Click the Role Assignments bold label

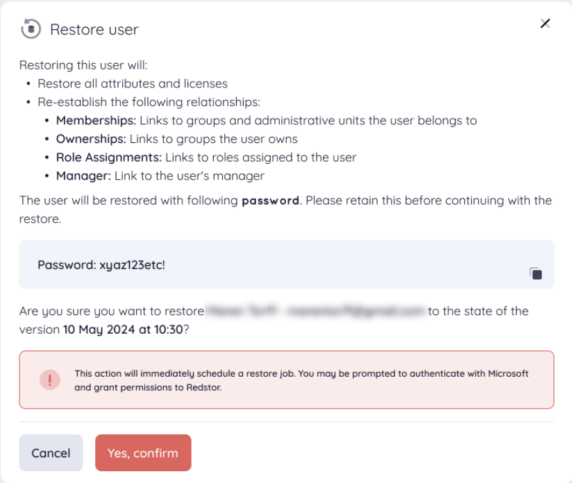click(x=109, y=158)
